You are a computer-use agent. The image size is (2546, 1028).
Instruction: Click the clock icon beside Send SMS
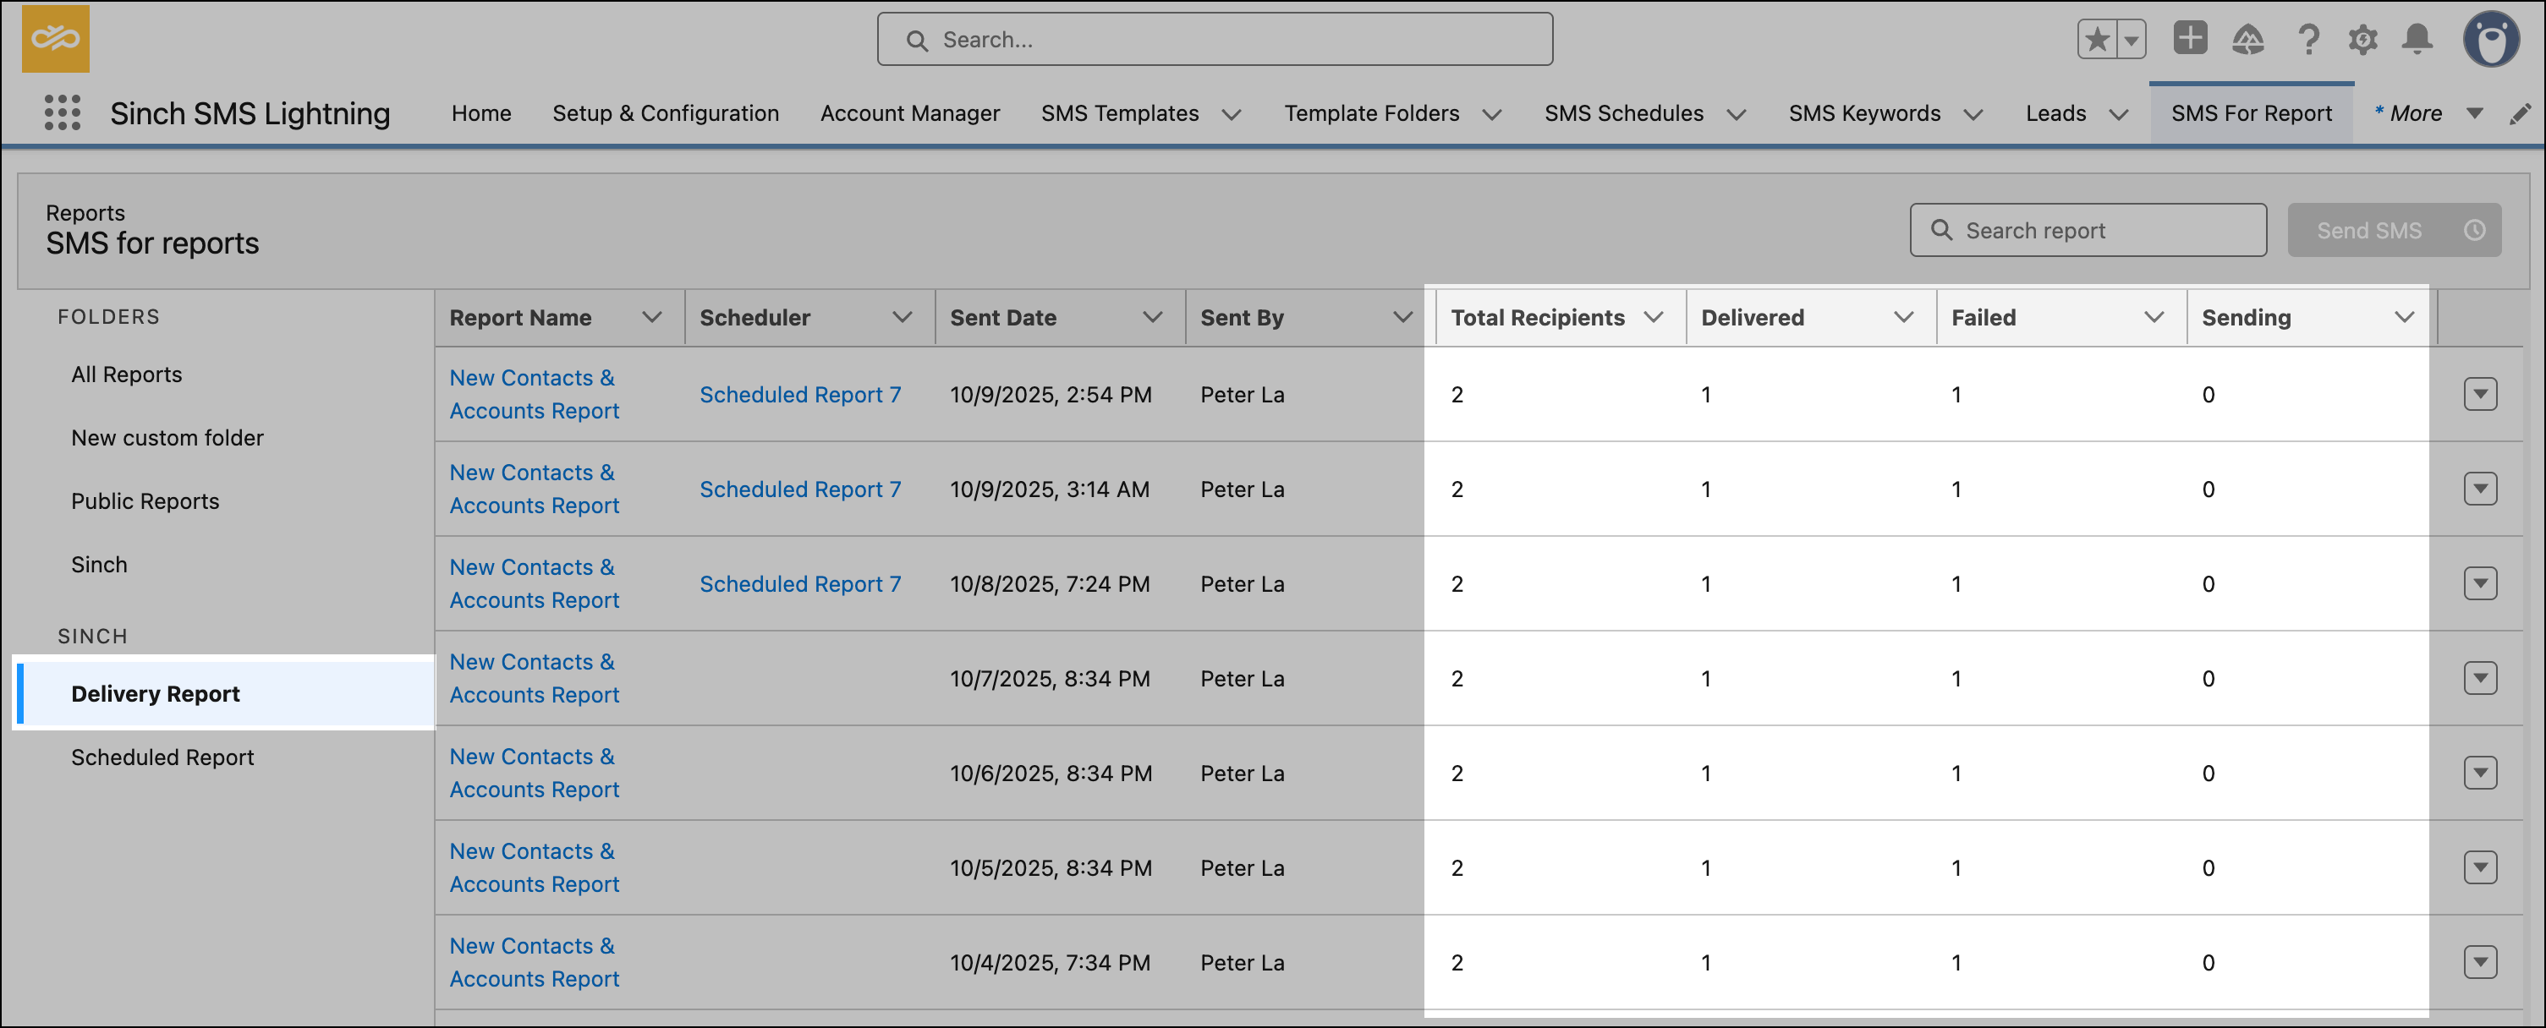pos(2475,230)
